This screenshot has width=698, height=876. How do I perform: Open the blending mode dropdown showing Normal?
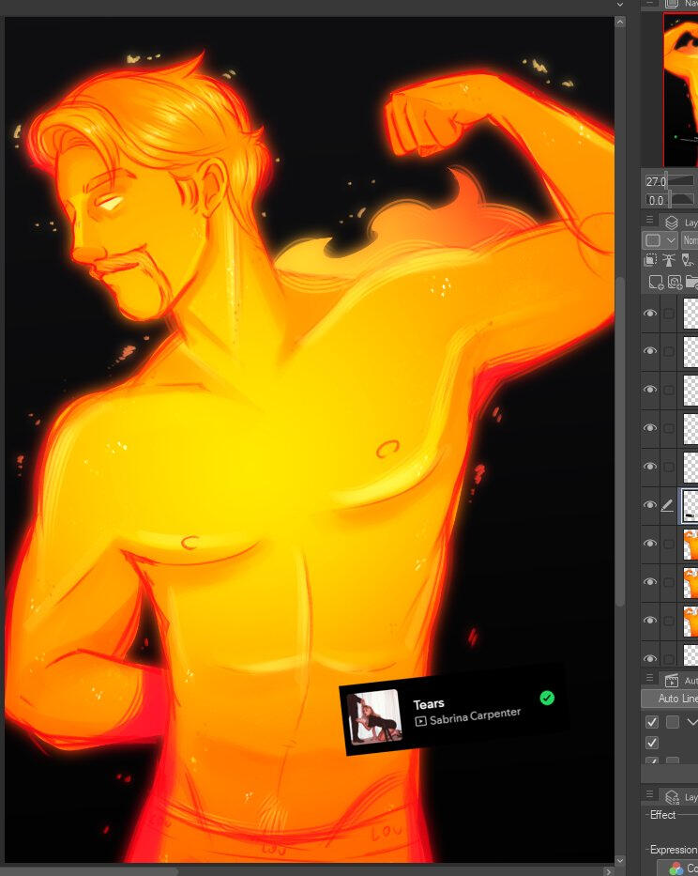click(x=690, y=240)
